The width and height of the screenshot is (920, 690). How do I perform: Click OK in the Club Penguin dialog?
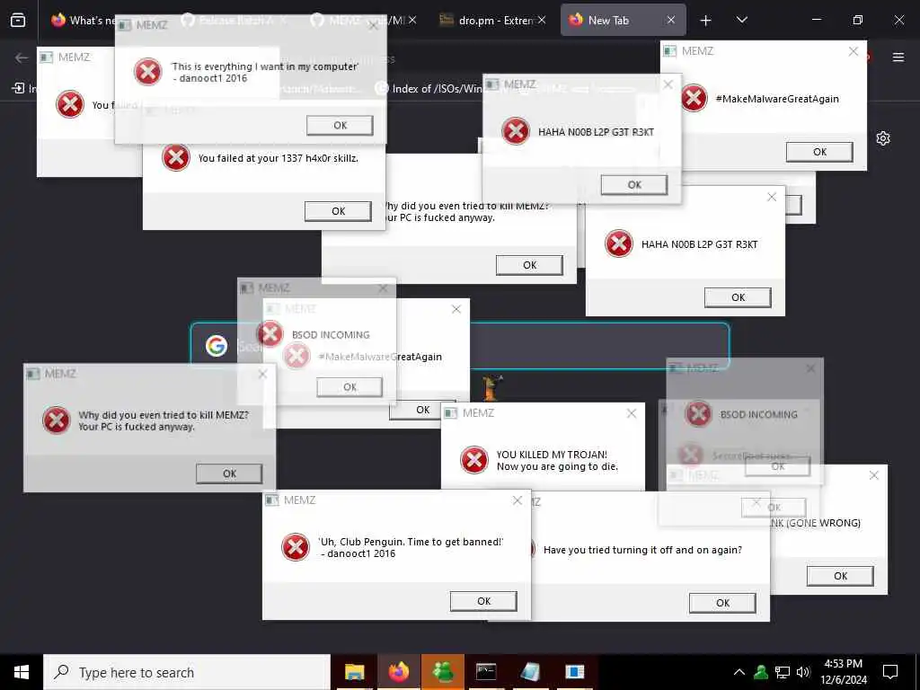(x=483, y=601)
